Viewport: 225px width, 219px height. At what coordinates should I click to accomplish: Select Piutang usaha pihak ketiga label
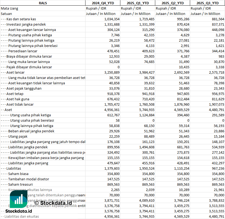(30, 35)
